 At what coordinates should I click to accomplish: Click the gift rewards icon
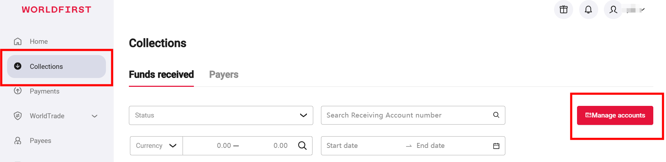click(x=564, y=10)
